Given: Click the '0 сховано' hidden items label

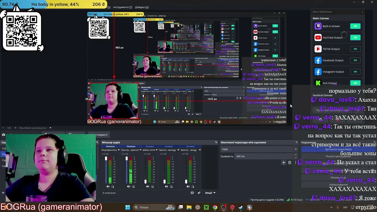Looking at the screenshot, I should coord(109,193).
